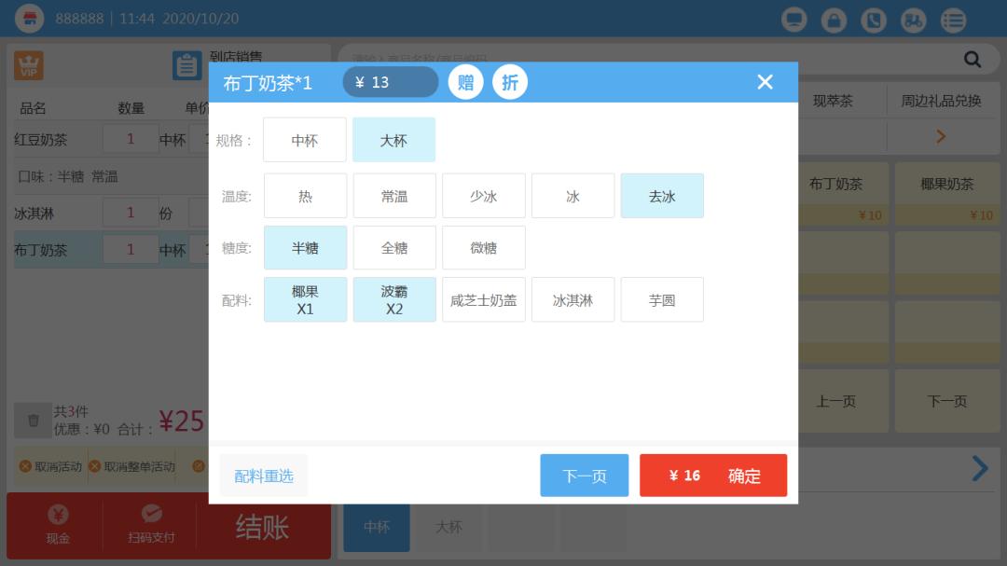The image size is (1007, 566).
Task: Choose 少冰 temperature option
Action: click(x=483, y=196)
